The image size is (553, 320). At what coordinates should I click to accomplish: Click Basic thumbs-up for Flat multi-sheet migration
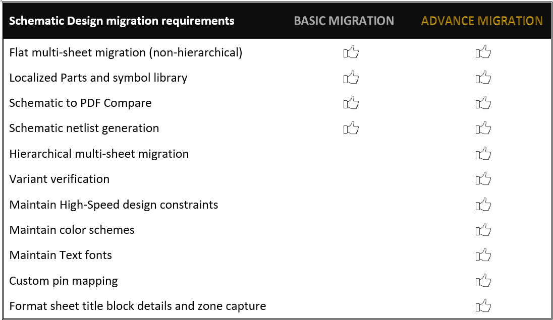click(x=351, y=52)
